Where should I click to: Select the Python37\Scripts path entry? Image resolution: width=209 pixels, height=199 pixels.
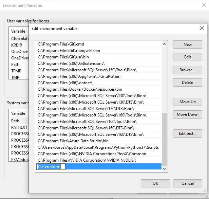[x=98, y=147]
